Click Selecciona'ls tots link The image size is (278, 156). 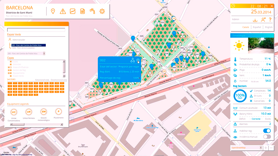coord(42,80)
